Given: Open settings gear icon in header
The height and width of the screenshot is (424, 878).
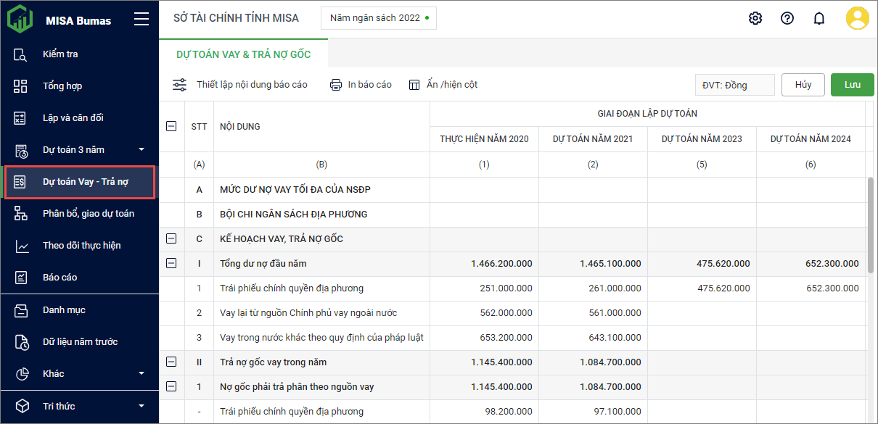Looking at the screenshot, I should tap(755, 18).
